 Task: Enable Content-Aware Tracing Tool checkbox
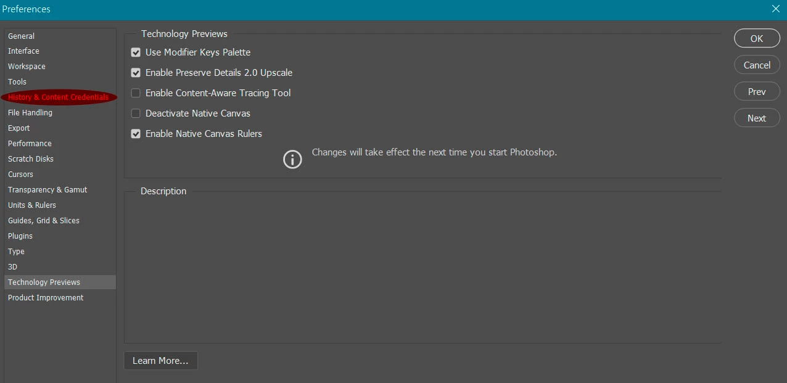136,93
